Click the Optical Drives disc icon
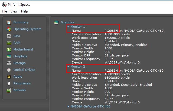The height and width of the screenshot is (111, 173). pyautogui.click(x=9, y=70)
